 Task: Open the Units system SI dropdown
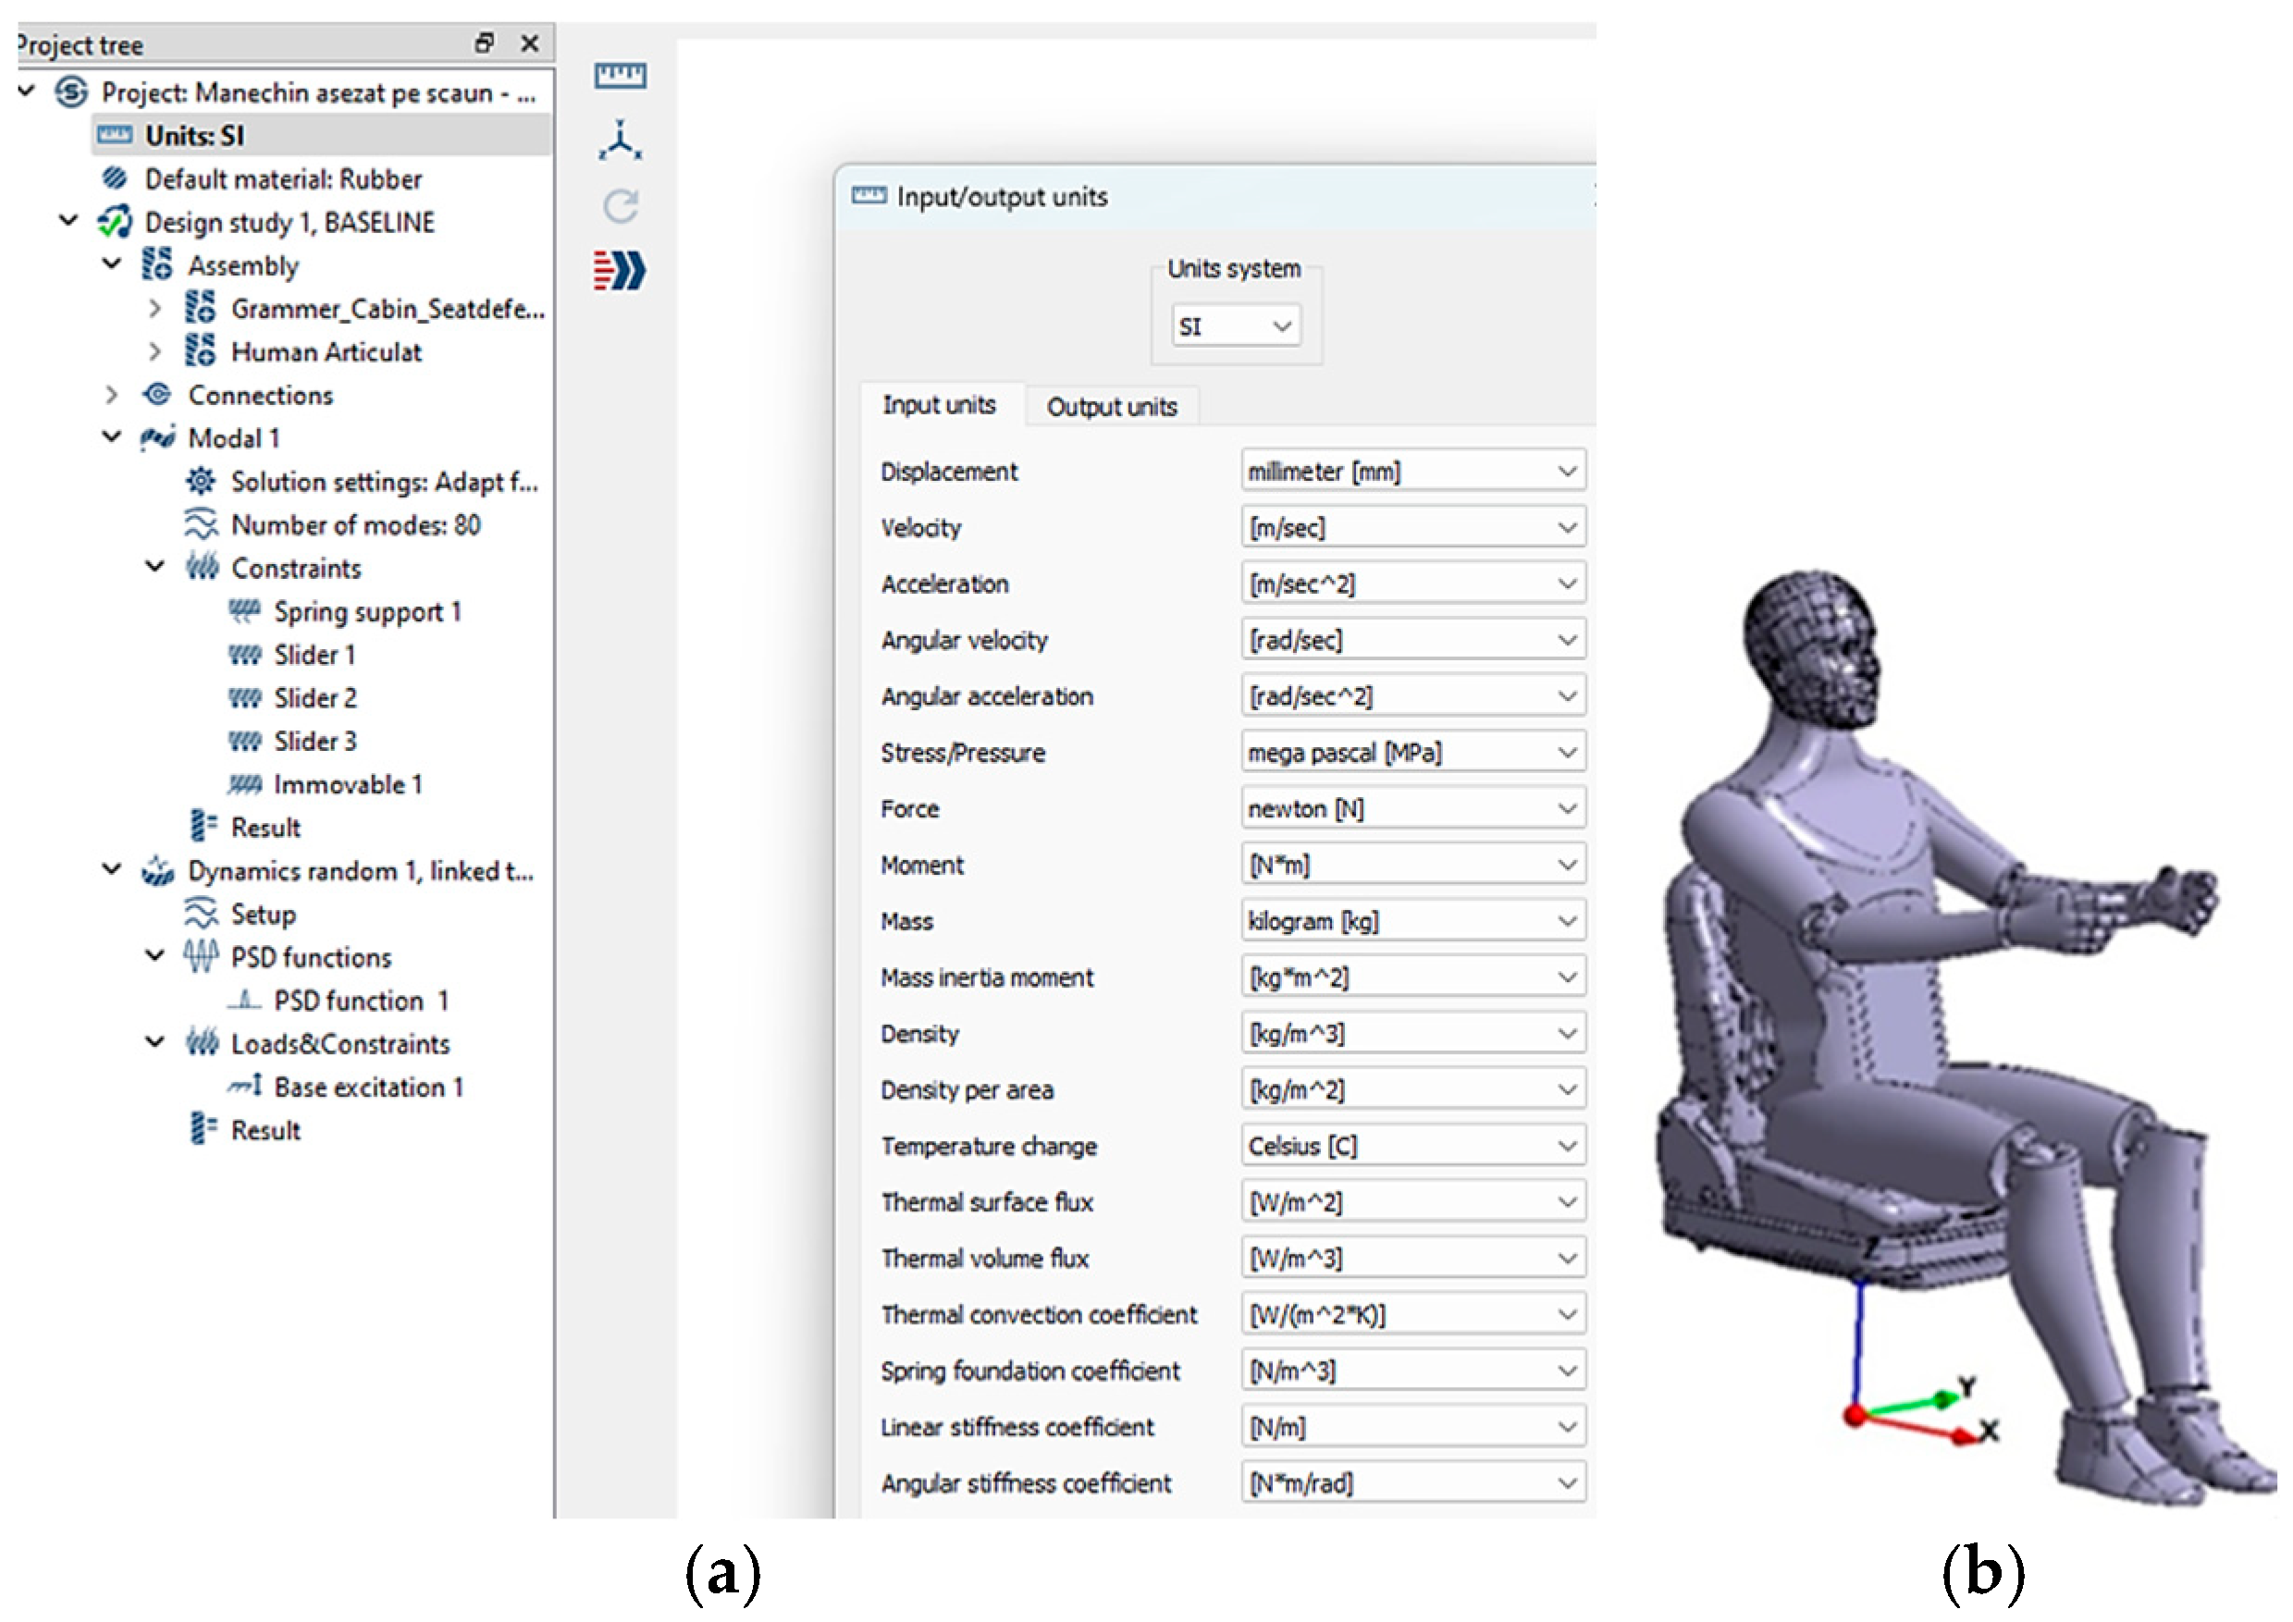coord(1235,326)
